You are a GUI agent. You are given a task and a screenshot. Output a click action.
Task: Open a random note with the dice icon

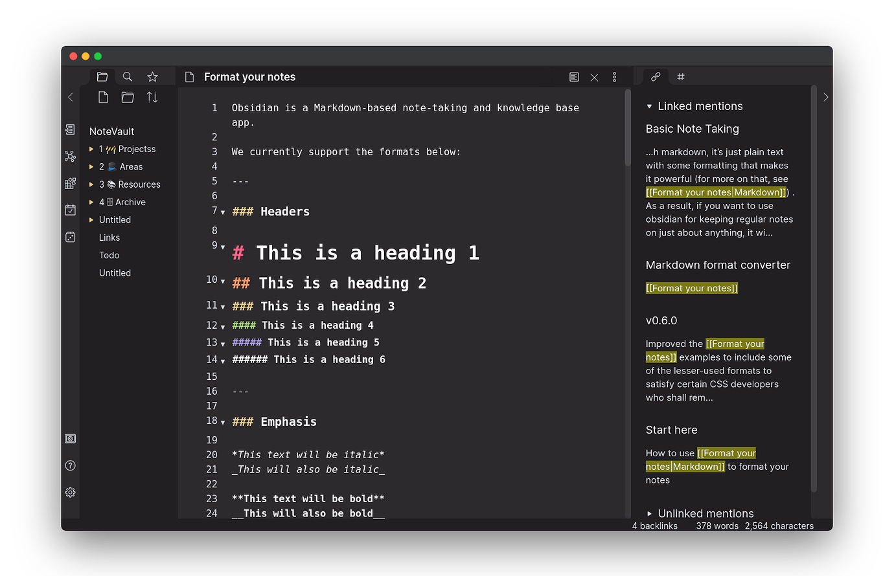click(x=70, y=236)
